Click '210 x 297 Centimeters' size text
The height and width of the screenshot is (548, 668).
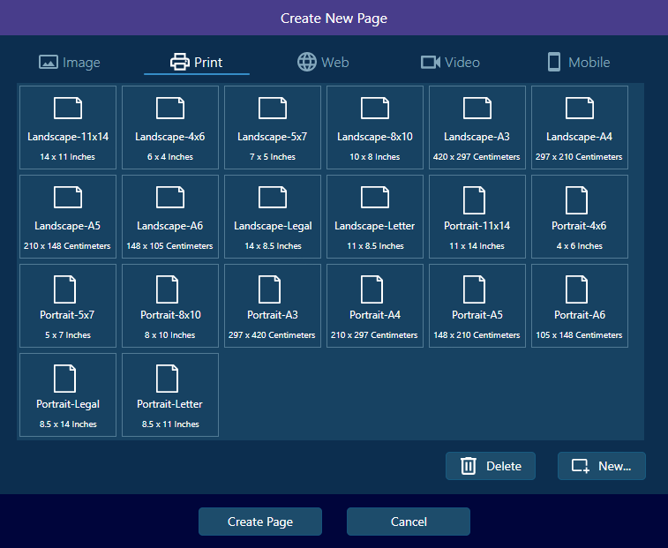point(374,335)
